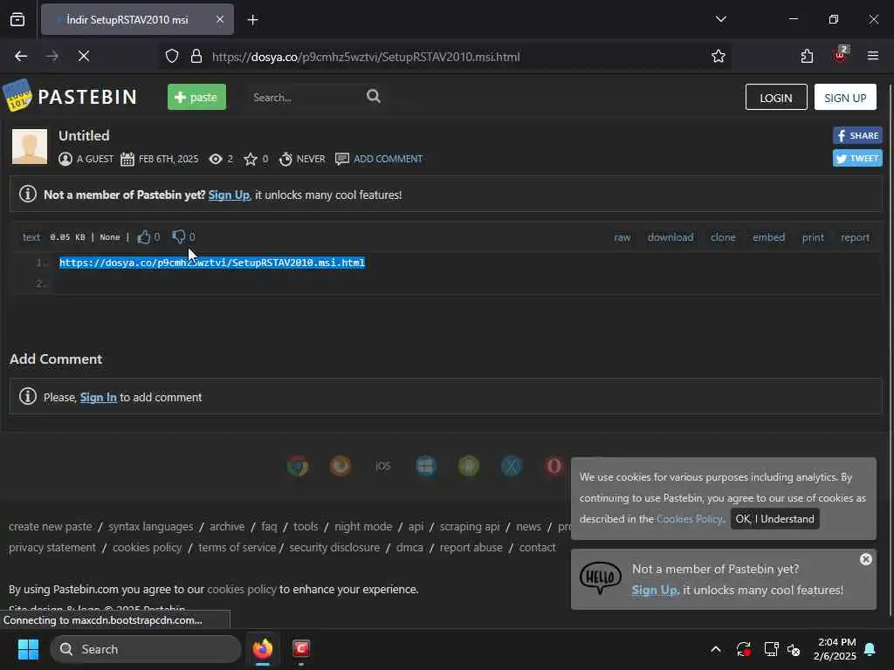Open archive footer link
Screen dimensions: 894x670
click(227, 526)
